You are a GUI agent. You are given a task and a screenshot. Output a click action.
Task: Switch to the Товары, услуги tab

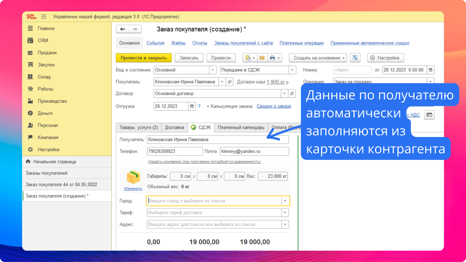[x=138, y=128]
